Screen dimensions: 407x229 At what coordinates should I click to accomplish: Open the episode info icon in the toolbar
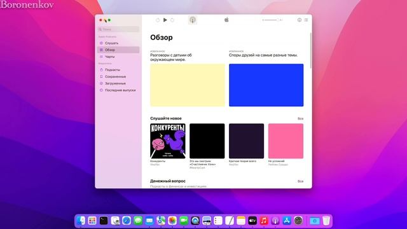tap(300, 20)
